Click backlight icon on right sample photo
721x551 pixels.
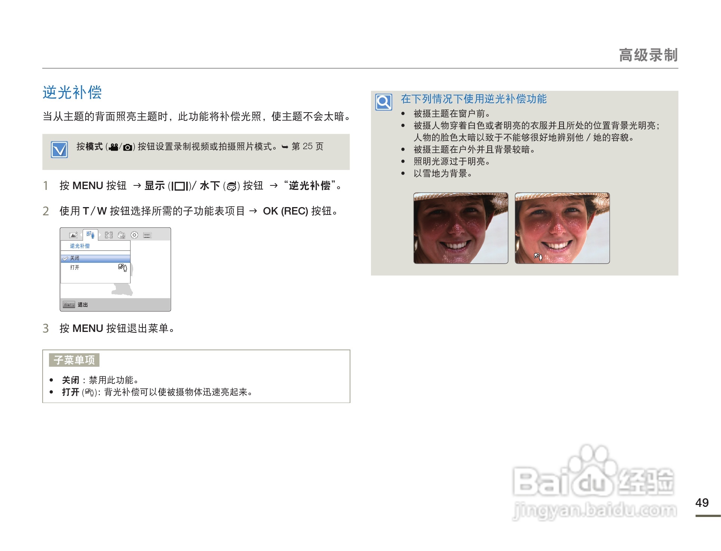[x=538, y=257]
